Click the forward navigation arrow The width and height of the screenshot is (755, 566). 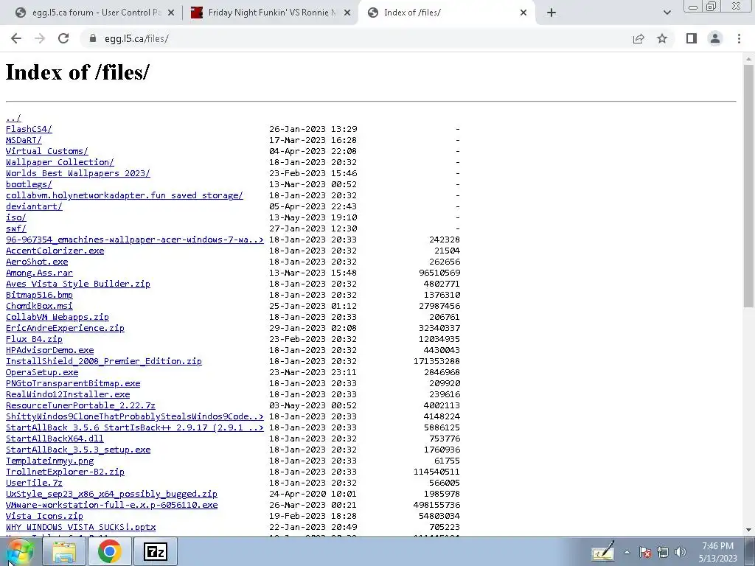[x=40, y=38]
